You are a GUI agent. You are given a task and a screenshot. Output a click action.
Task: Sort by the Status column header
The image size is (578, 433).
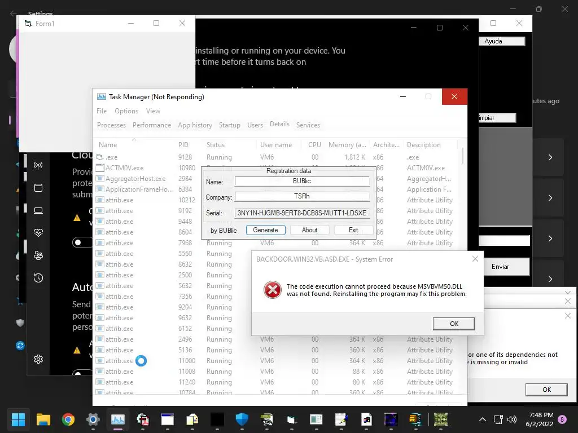230,145
